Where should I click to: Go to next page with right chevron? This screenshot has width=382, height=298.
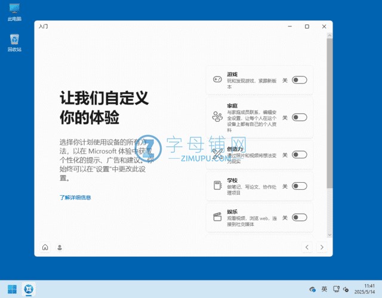[322, 247]
